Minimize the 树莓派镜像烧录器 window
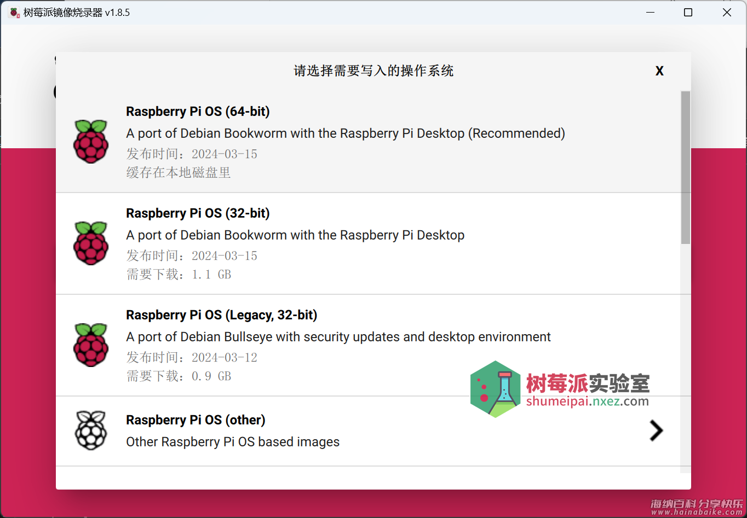The image size is (747, 518). pyautogui.click(x=651, y=13)
